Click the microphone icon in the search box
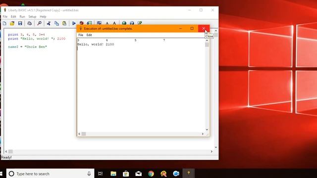This screenshot has height=178, width=317. tap(89, 174)
